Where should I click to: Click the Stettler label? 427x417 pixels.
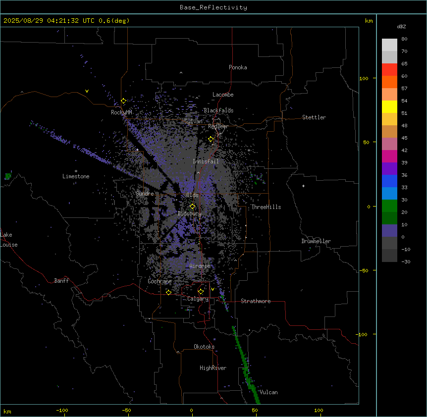click(314, 117)
